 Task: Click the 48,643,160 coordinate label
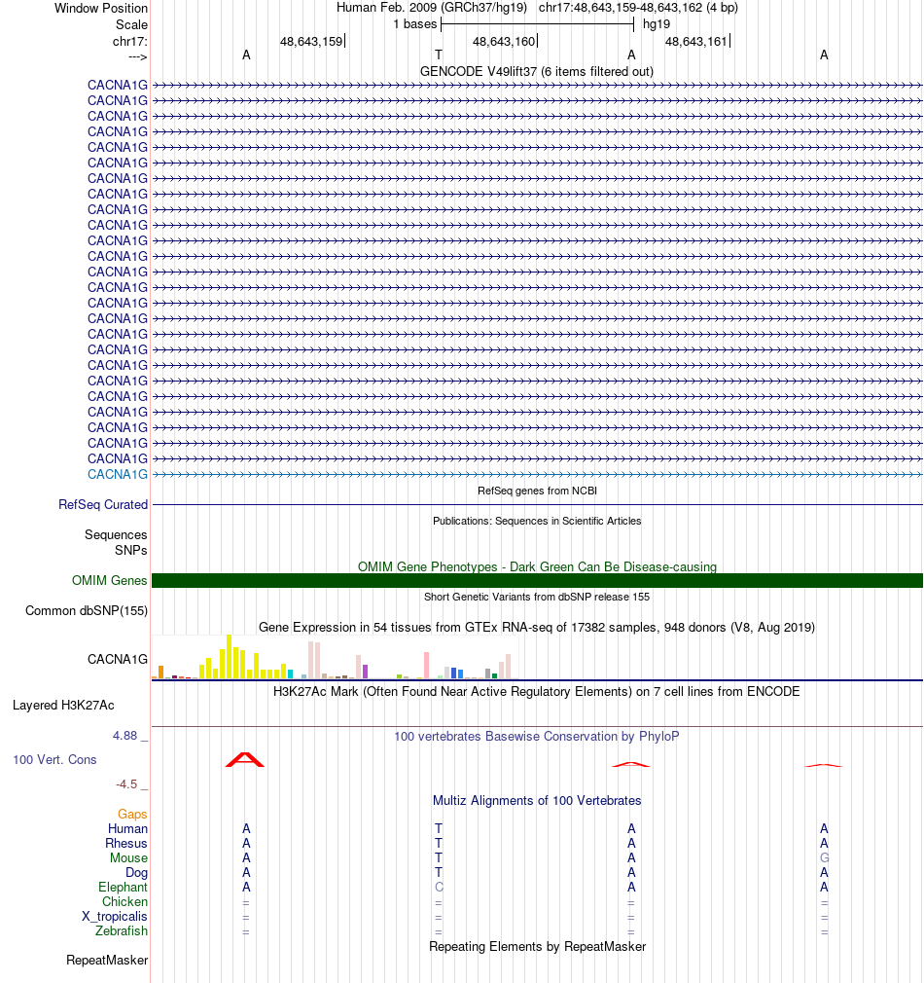[504, 42]
